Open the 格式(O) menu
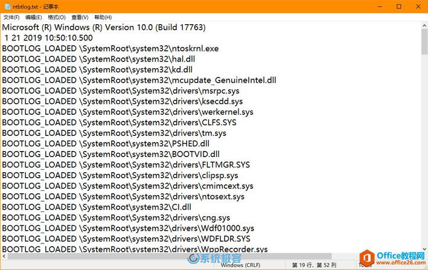Viewport: 428px width, 270px height. tap(57, 18)
